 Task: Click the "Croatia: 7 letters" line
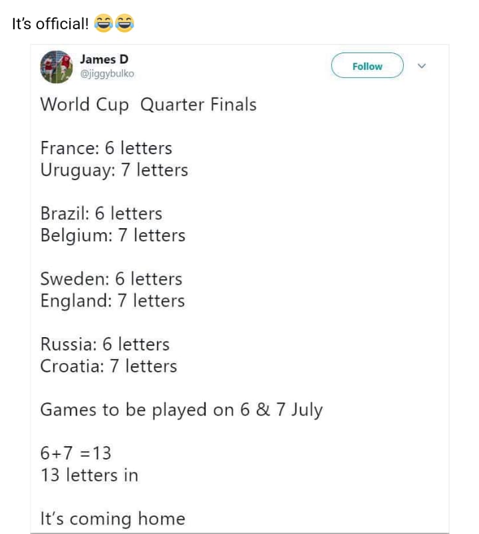tap(108, 366)
